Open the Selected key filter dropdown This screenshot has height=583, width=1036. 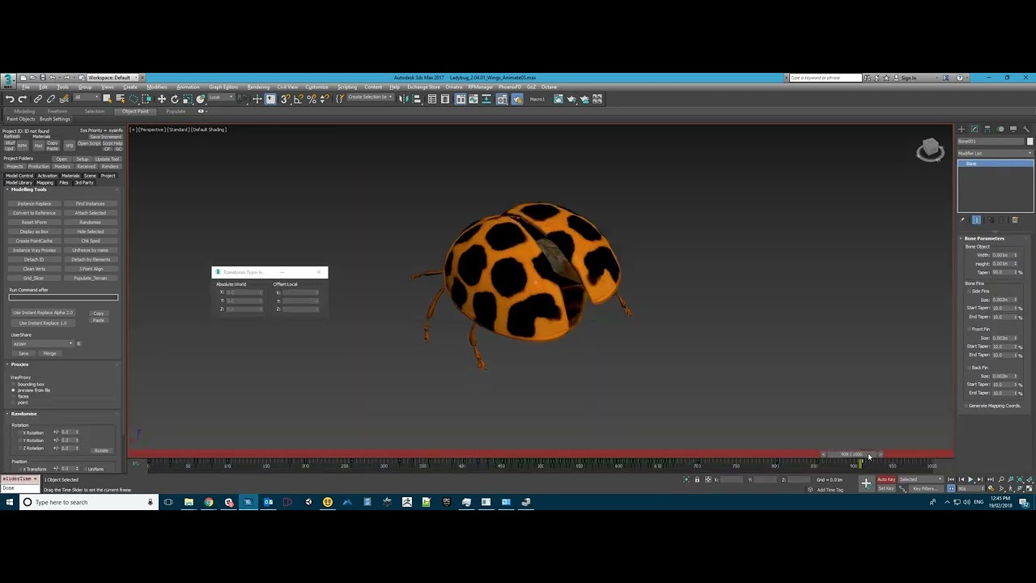click(x=921, y=479)
